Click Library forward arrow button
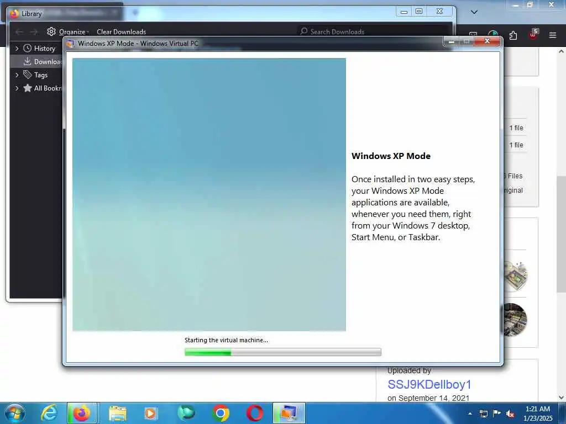The height and width of the screenshot is (424, 566). coord(34,32)
